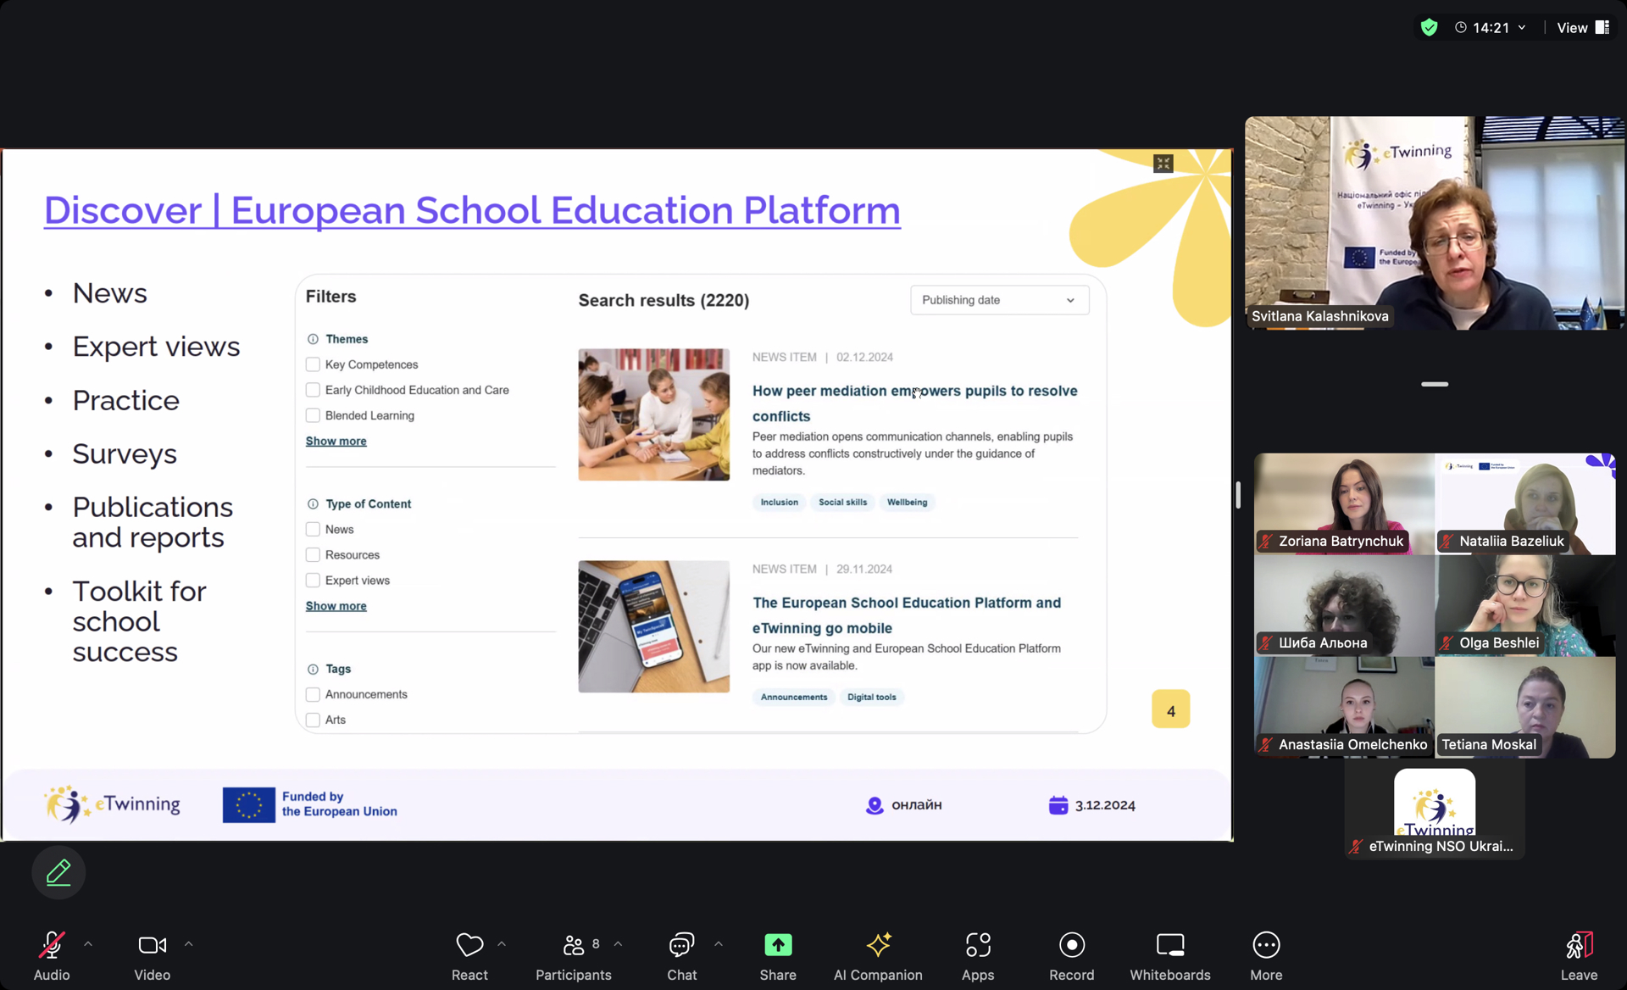Open the More options menu

point(1265,954)
